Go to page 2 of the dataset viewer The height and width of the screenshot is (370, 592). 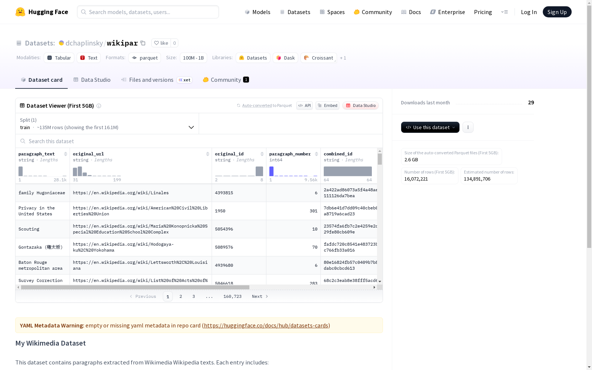point(181,296)
